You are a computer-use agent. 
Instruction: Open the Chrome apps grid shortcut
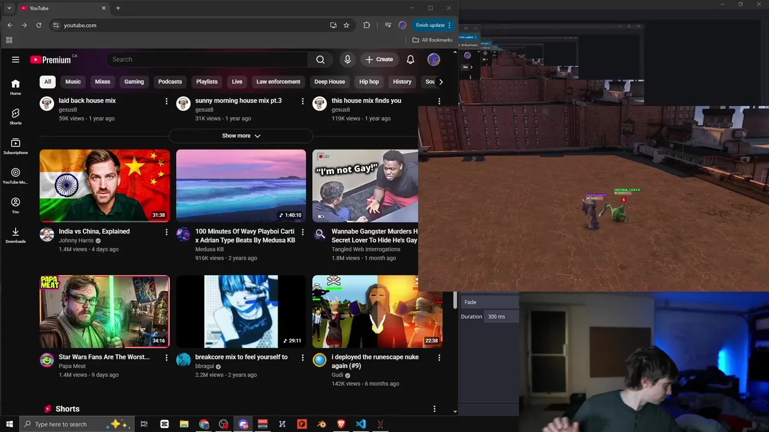[9, 40]
